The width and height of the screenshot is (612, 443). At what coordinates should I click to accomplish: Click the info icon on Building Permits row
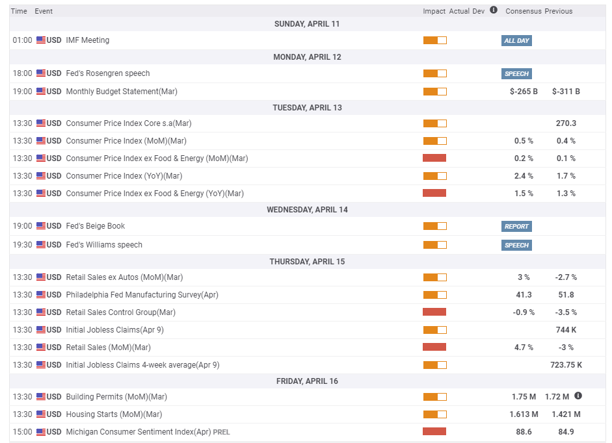(578, 396)
